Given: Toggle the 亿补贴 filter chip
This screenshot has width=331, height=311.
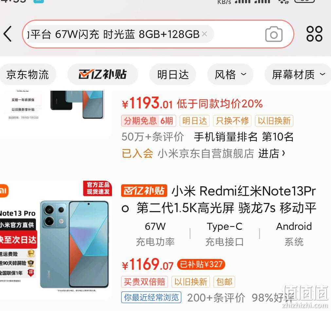Looking at the screenshot, I should point(102,75).
